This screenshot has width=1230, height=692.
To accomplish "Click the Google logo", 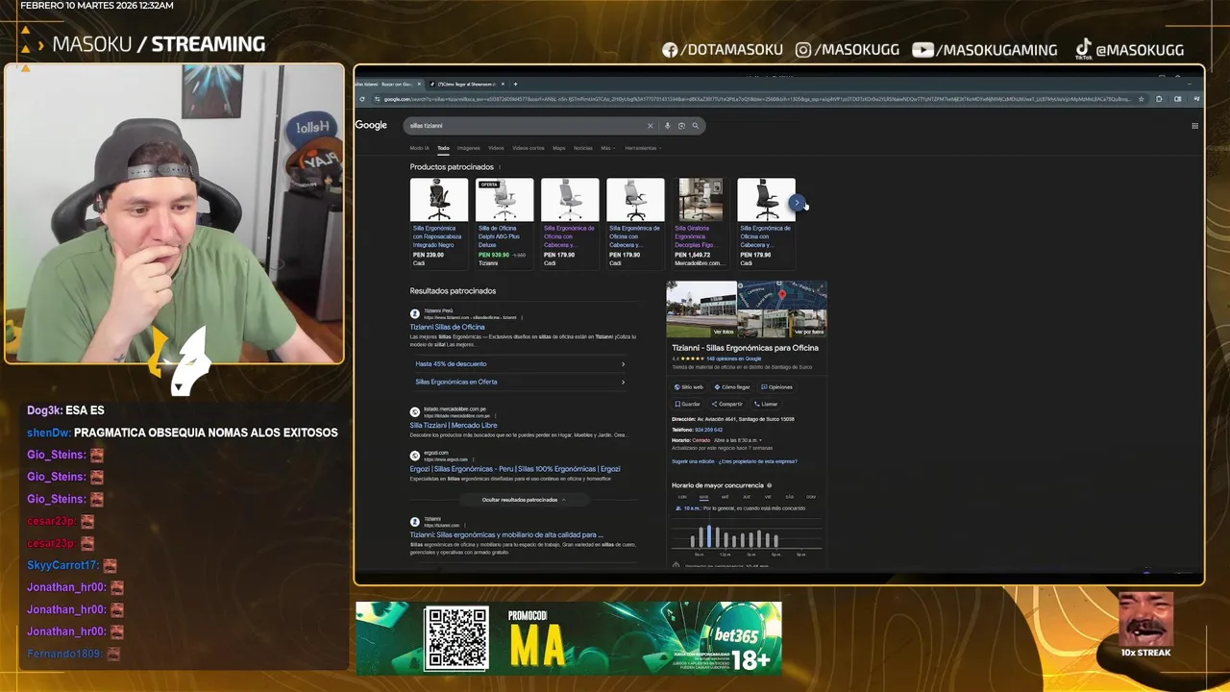I will [x=371, y=125].
